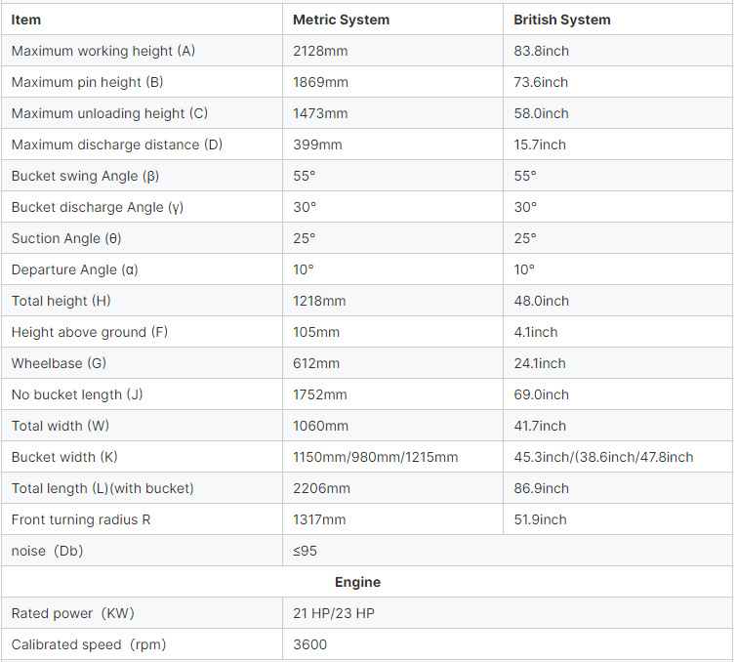This screenshot has height=662, width=737.
Task: Click the 86.9inch total length value
Action: coord(541,488)
